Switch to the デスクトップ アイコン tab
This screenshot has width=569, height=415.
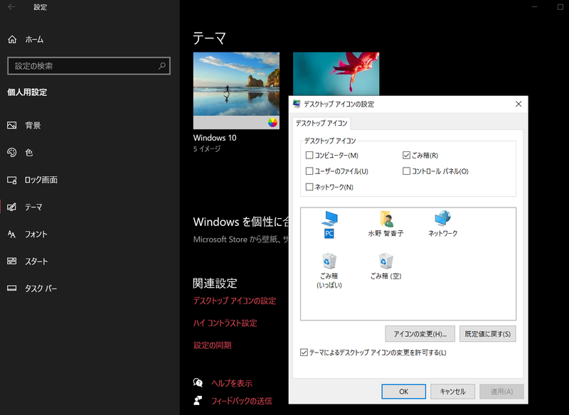[x=319, y=122]
